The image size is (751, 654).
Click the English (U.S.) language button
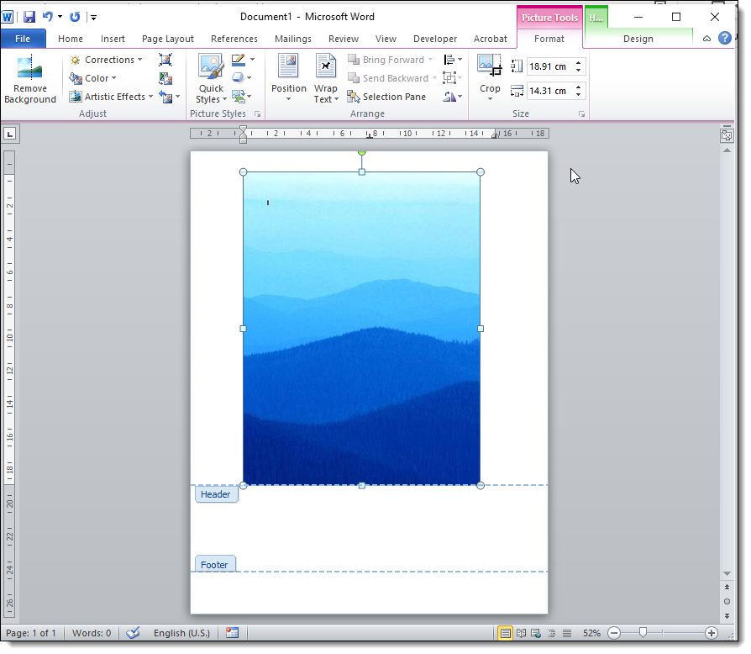pyautogui.click(x=181, y=633)
